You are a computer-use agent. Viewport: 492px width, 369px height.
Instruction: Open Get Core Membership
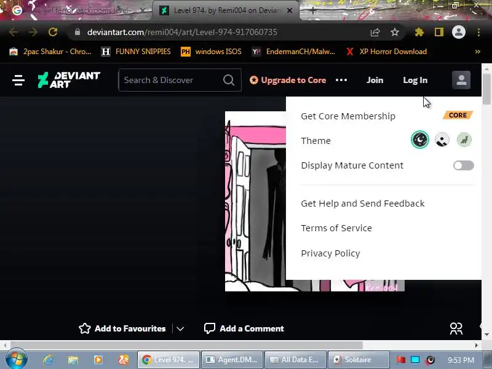pyautogui.click(x=348, y=116)
